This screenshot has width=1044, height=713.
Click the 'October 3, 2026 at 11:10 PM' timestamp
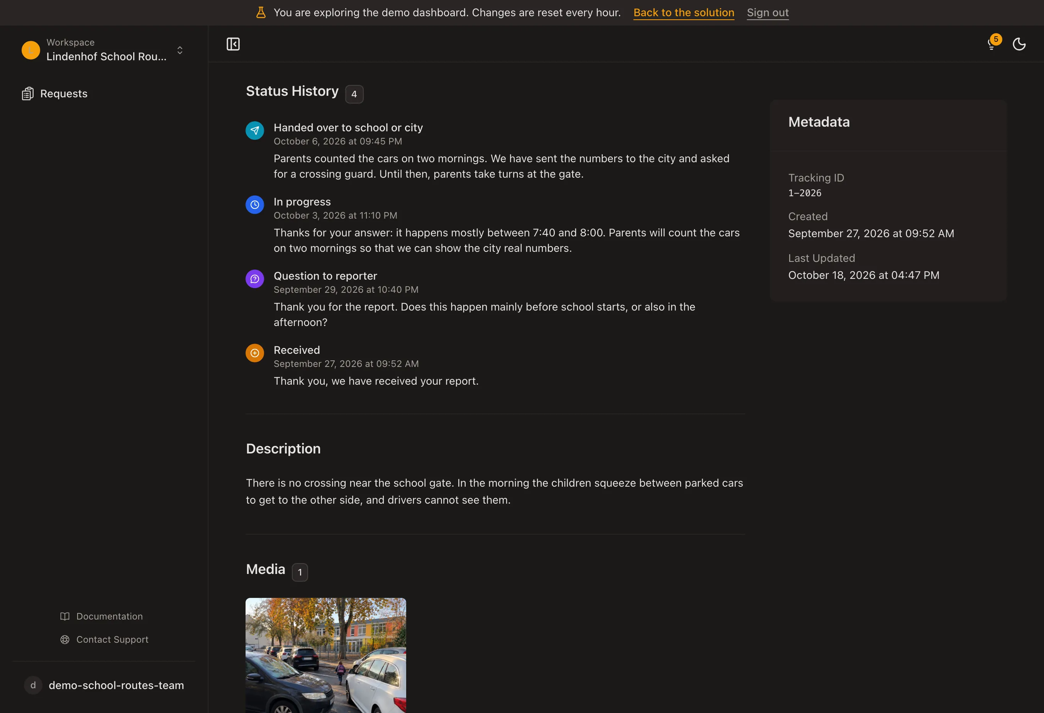coord(336,215)
